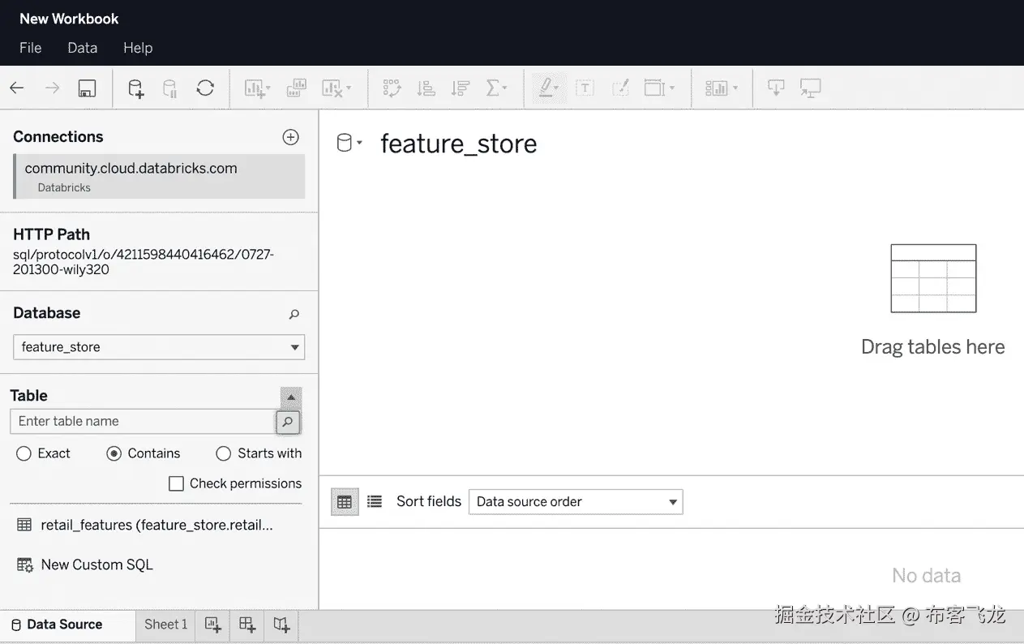1024x644 pixels.
Task: Switch to the Sheet 1 tab
Action: pos(165,625)
